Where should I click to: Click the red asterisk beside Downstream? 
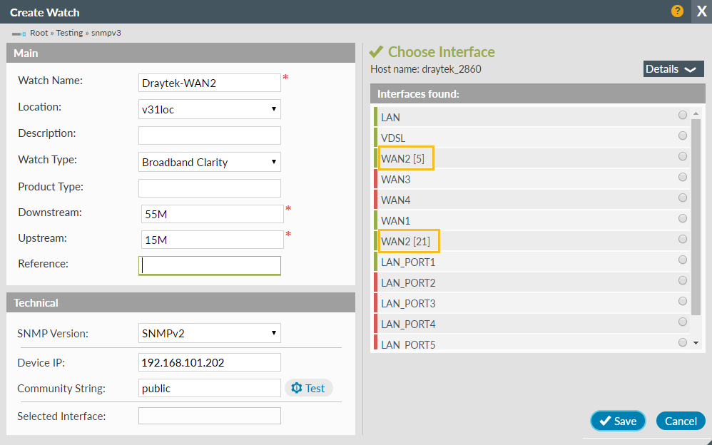[x=288, y=208]
